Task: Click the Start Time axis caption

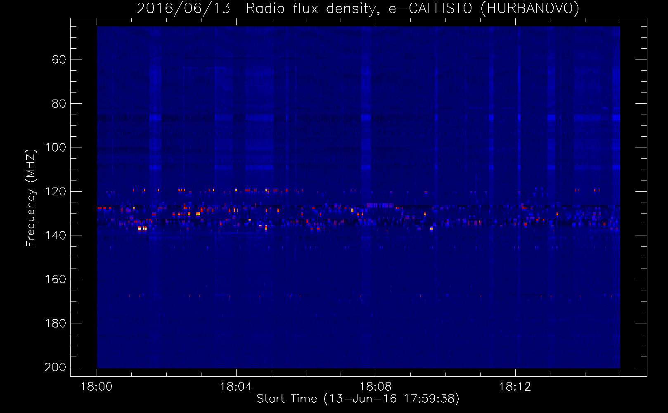Action: coord(358,399)
